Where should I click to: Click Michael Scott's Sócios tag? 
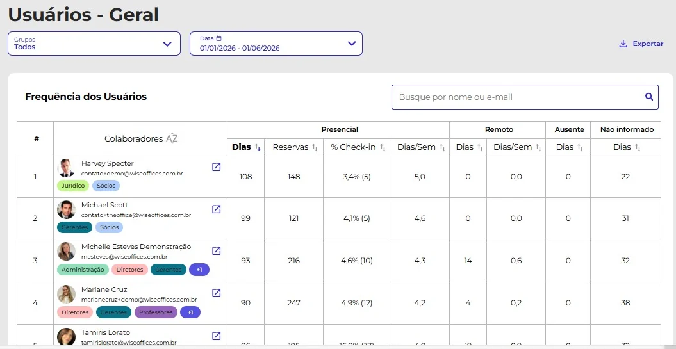109,227
